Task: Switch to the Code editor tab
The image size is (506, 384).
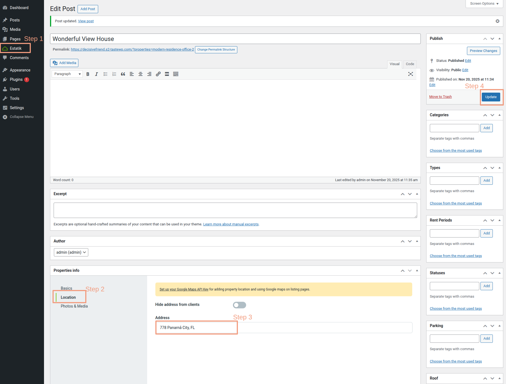Action: (410, 64)
